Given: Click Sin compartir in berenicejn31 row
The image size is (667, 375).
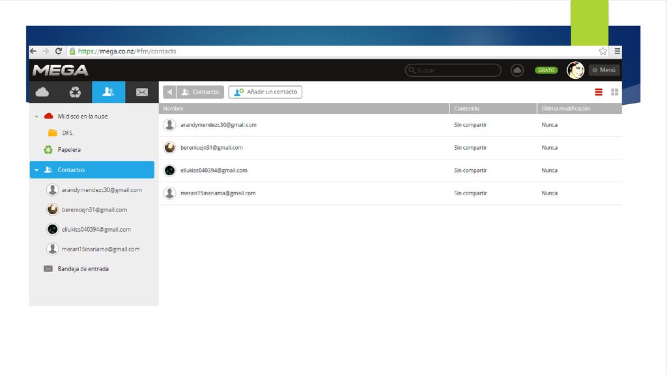Looking at the screenshot, I should 470,148.
